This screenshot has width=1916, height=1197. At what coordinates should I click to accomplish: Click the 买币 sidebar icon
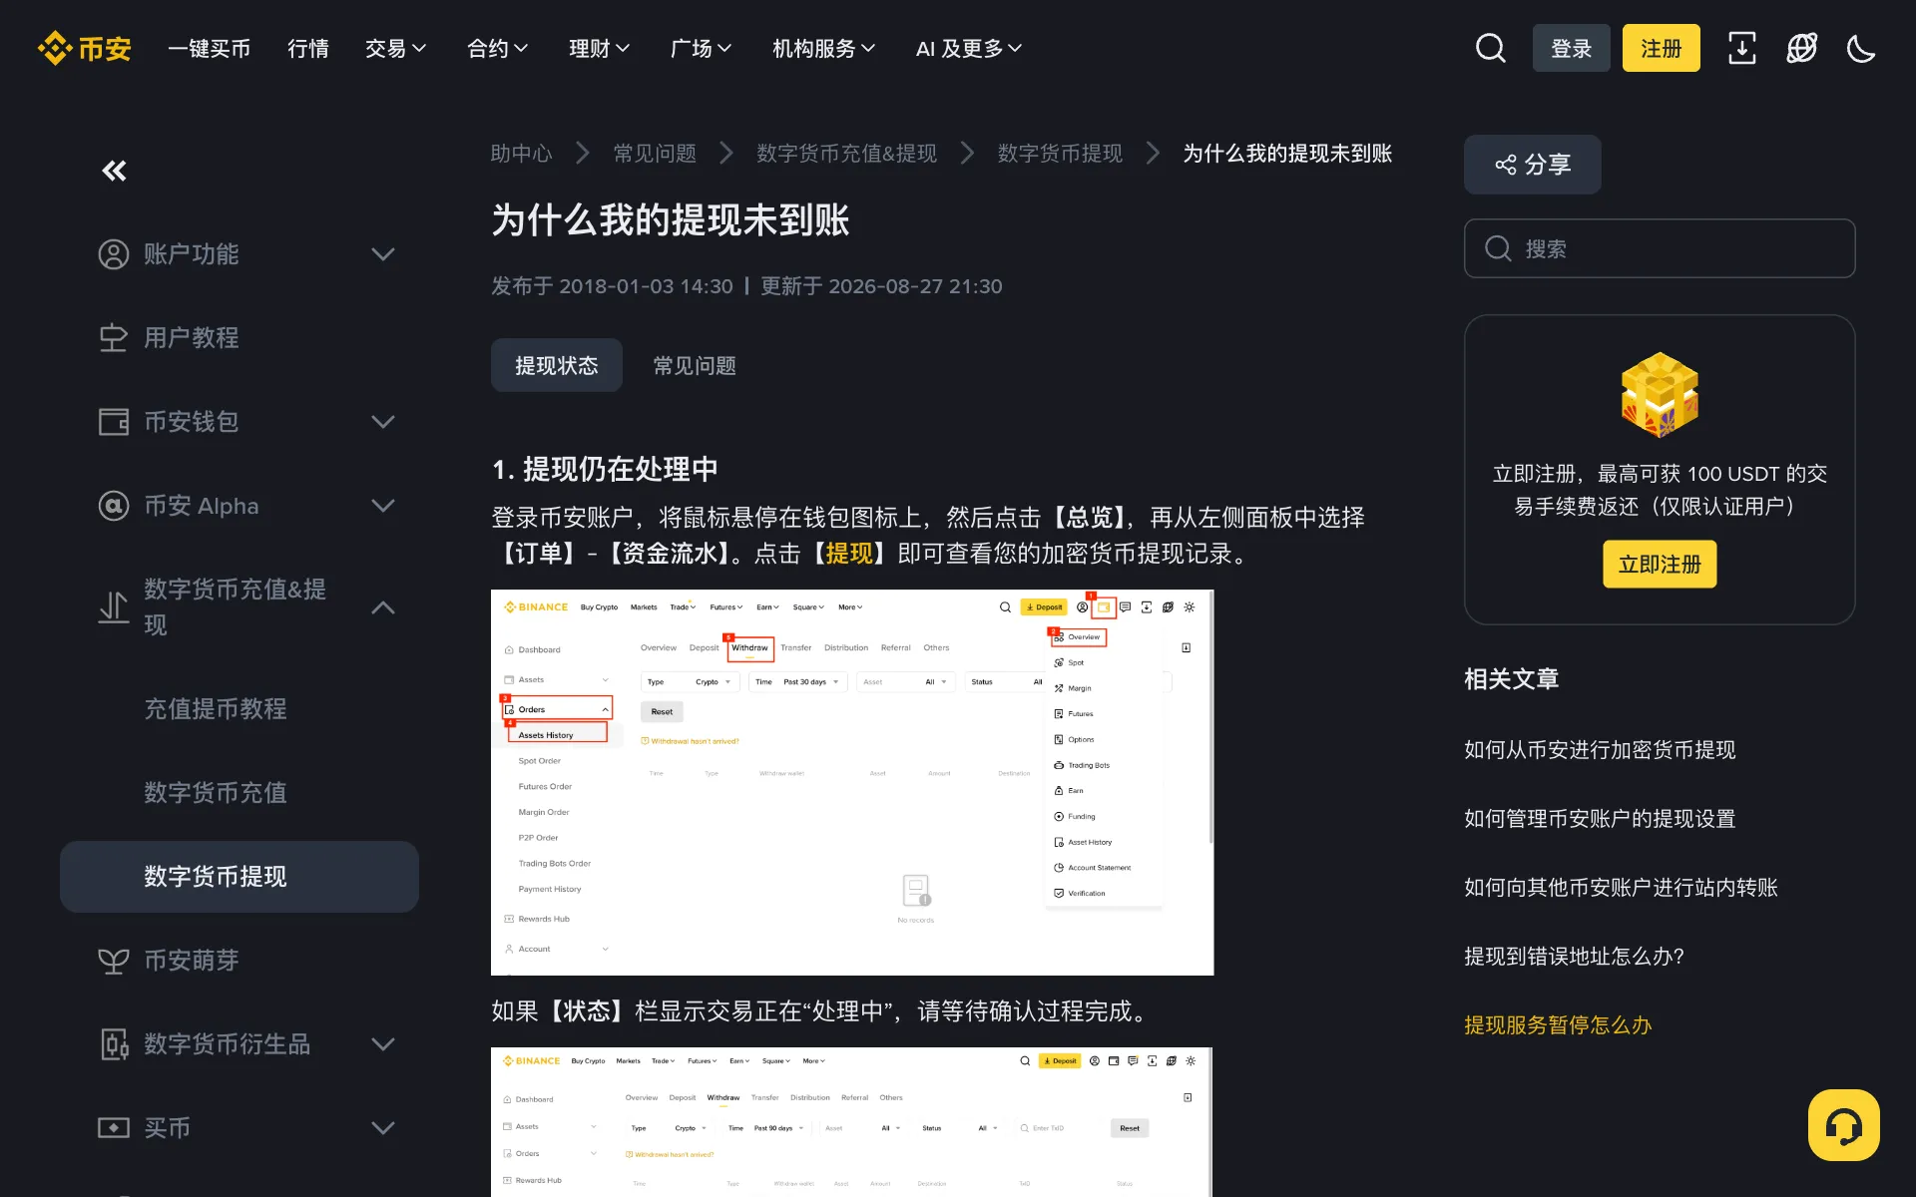[114, 1128]
